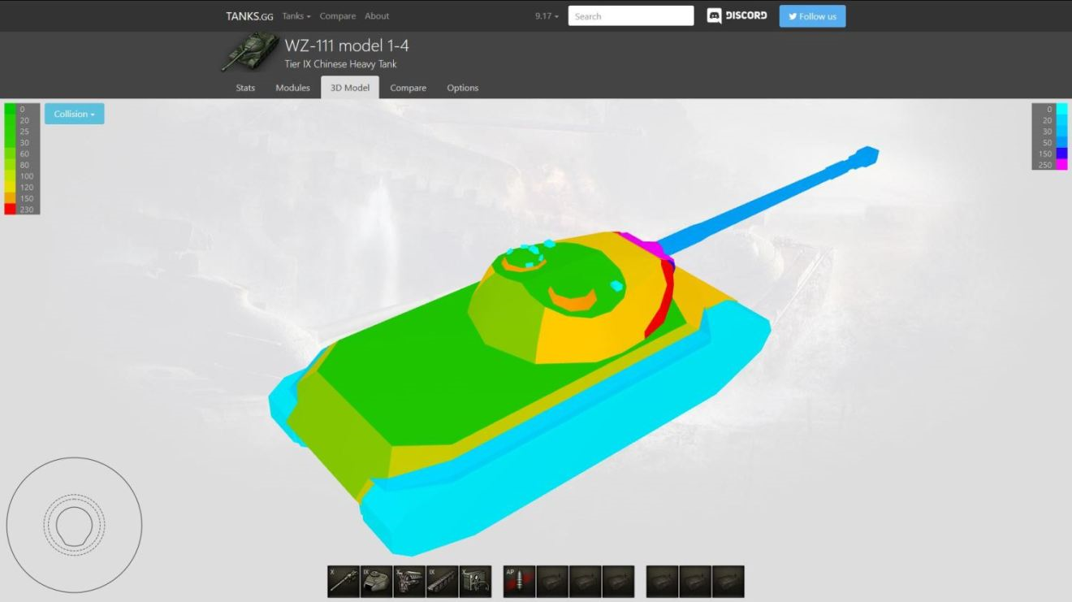Click the TANKS.GG home logo
Viewport: 1072px width, 602px height.
point(249,16)
